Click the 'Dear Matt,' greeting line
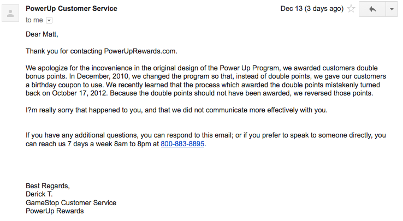Image resolution: width=403 pixels, height=221 pixels. (x=42, y=34)
